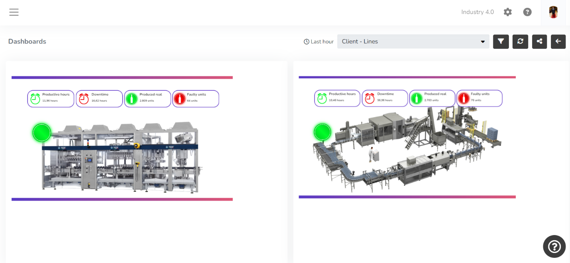The height and width of the screenshot is (263, 570).
Task: Click the Productive hours KPI on the left line
Action: click(51, 99)
